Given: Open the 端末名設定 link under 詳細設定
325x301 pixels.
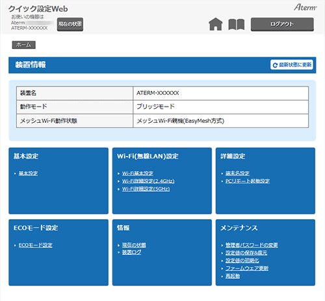Looking at the screenshot, I should 237,174.
